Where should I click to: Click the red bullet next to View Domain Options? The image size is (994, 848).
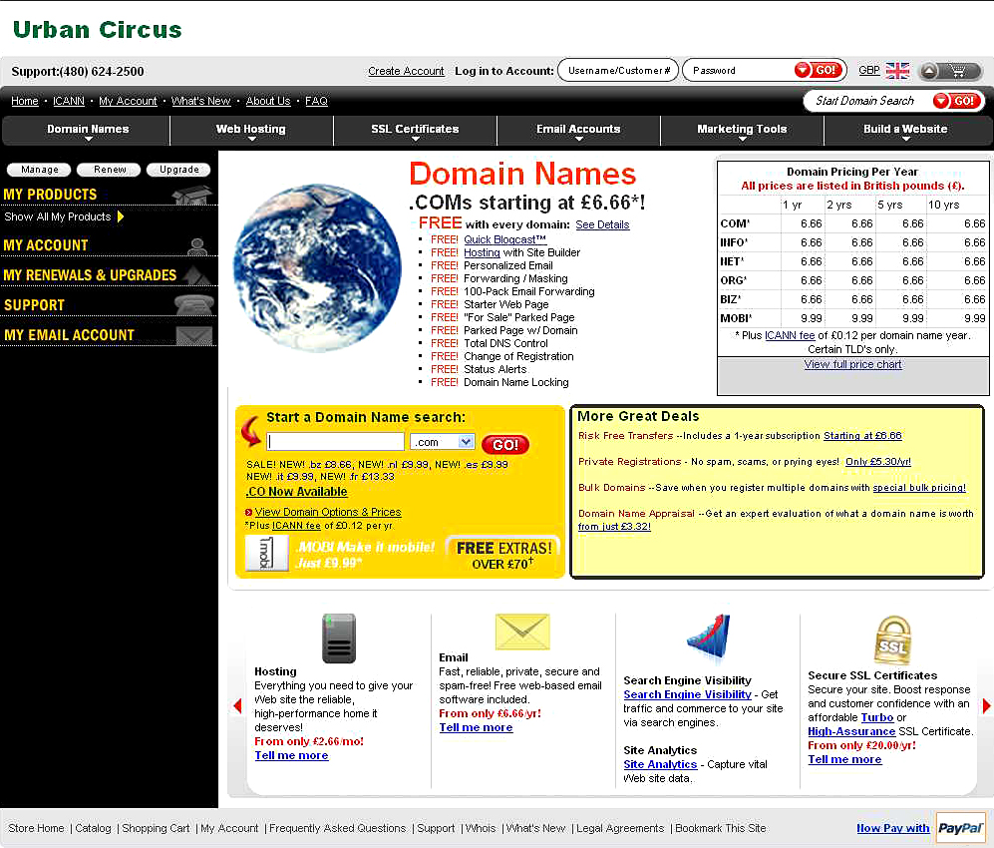click(x=248, y=513)
